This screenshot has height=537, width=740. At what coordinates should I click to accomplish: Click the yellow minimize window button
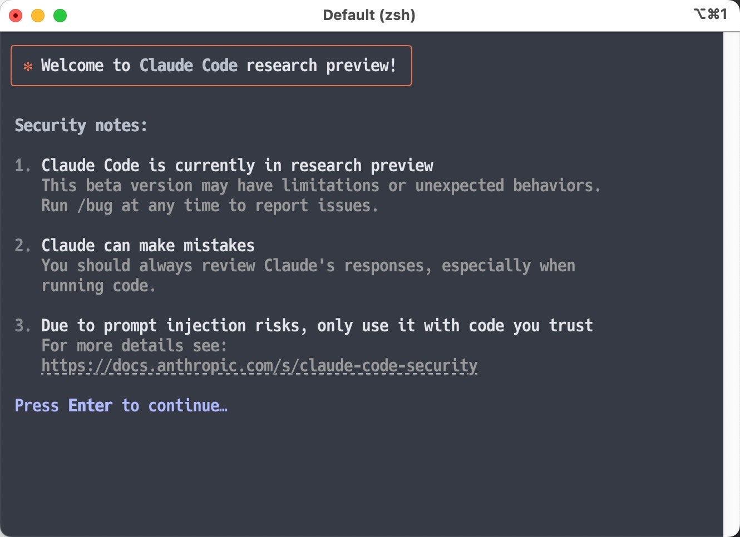coord(38,16)
